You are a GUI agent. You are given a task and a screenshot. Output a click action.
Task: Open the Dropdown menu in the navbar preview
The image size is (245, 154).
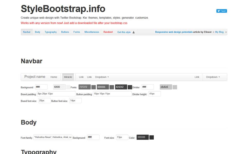coord(102,77)
